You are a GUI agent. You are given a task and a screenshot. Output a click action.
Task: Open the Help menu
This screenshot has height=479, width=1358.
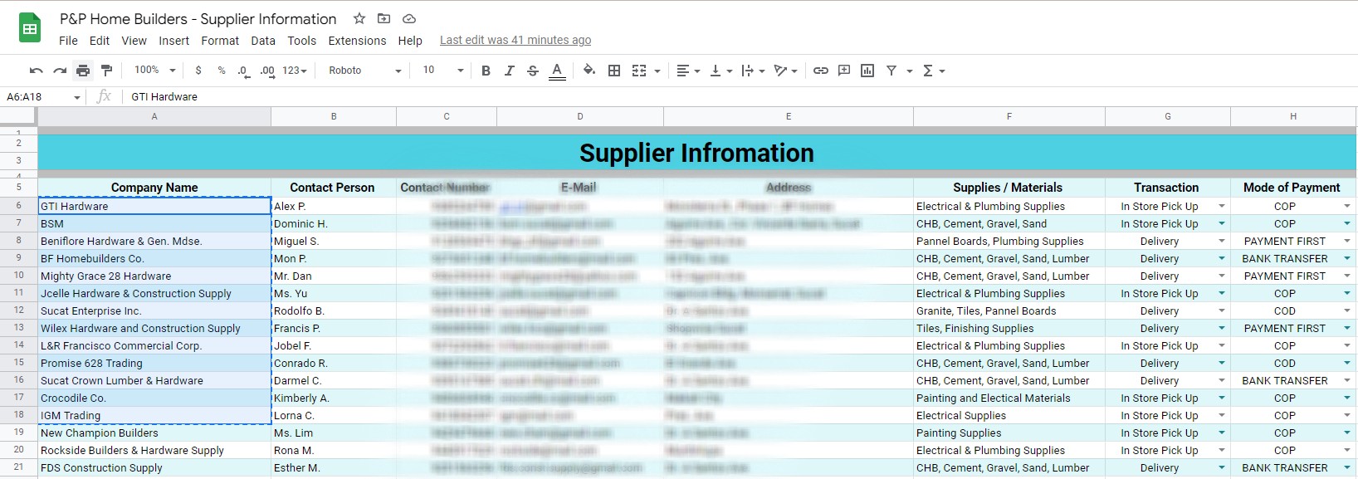point(410,41)
